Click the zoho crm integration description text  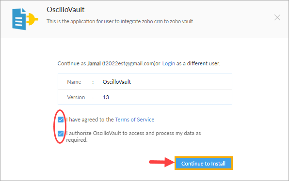(120, 21)
